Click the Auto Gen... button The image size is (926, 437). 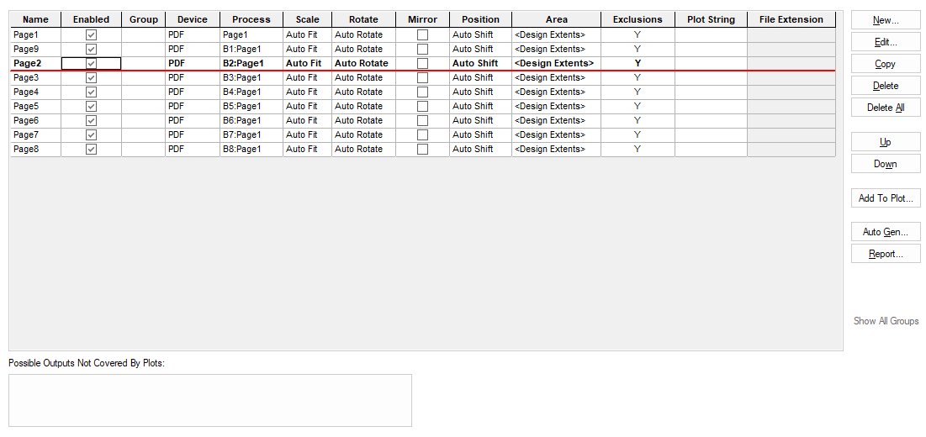tap(886, 232)
